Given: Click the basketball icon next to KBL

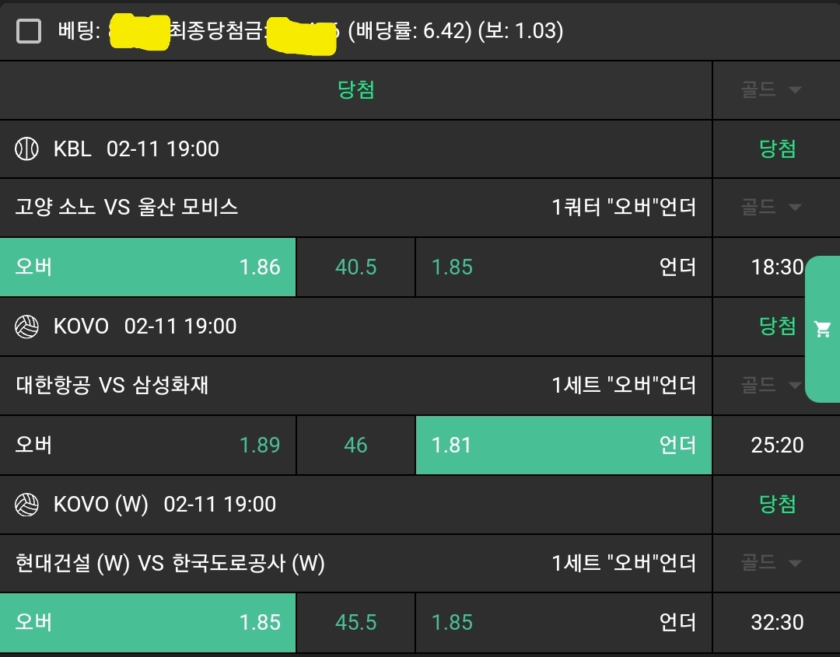Looking at the screenshot, I should (26, 149).
